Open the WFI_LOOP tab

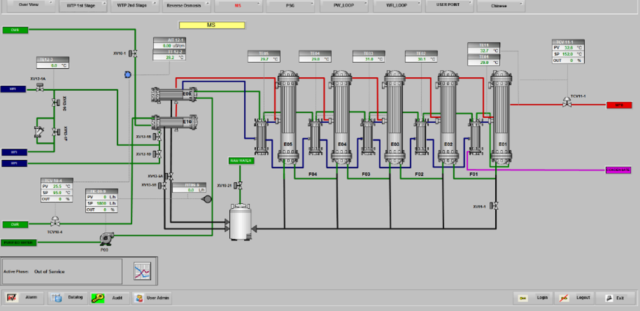point(396,6)
